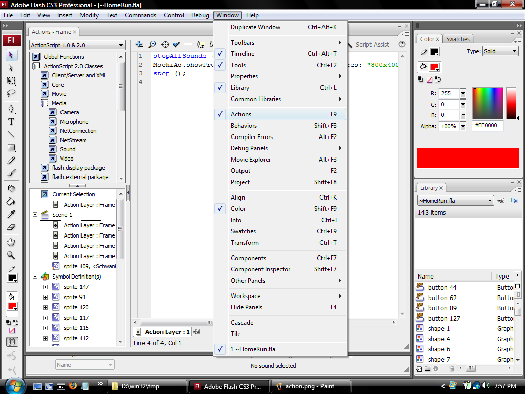Open the Commands menu

140,15
